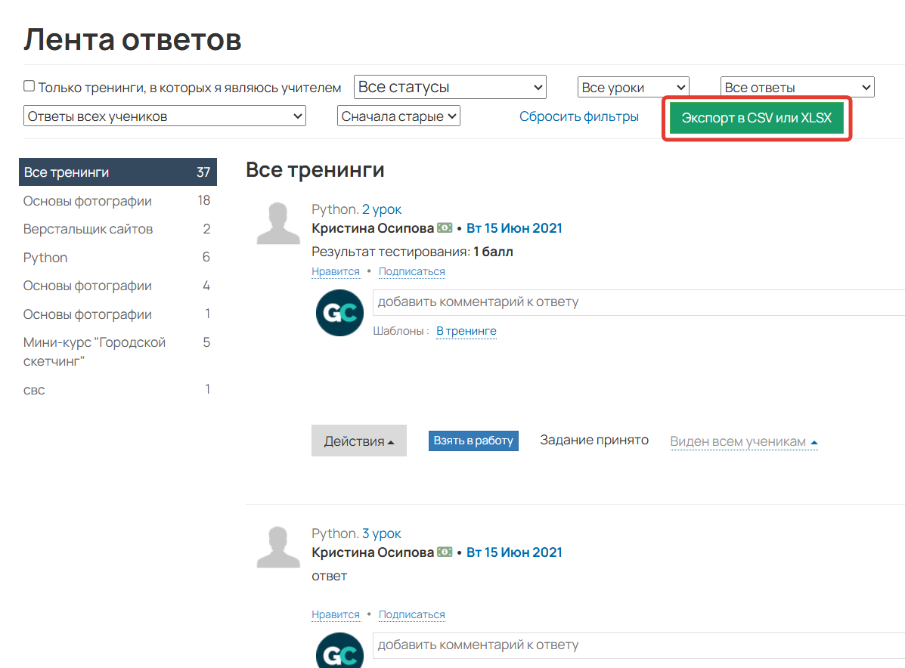
Task: Click 'Нравится' under 2 урок answer
Action: [336, 272]
